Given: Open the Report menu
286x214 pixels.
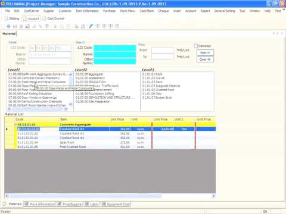Looking at the screenshot, I should point(205,11).
